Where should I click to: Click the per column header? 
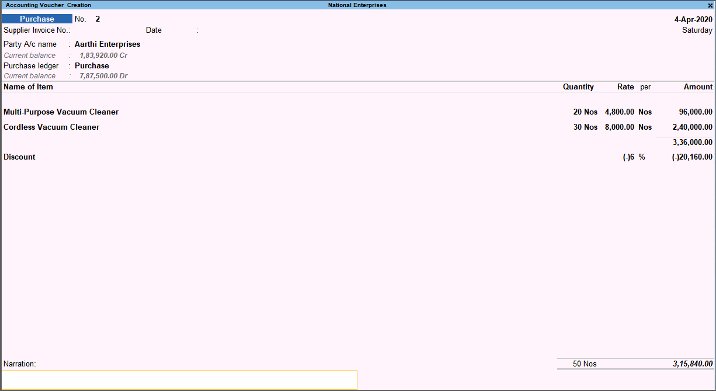pyautogui.click(x=645, y=86)
